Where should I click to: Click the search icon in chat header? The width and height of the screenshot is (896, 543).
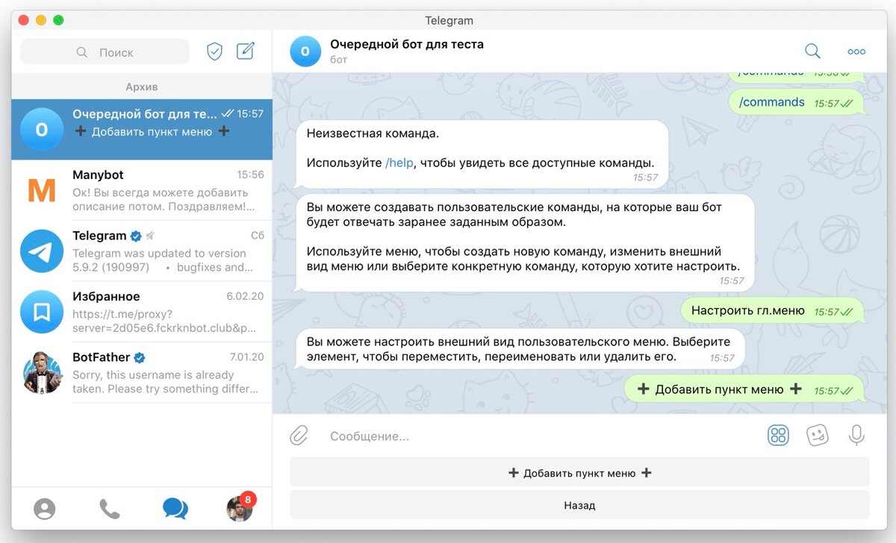coord(812,51)
